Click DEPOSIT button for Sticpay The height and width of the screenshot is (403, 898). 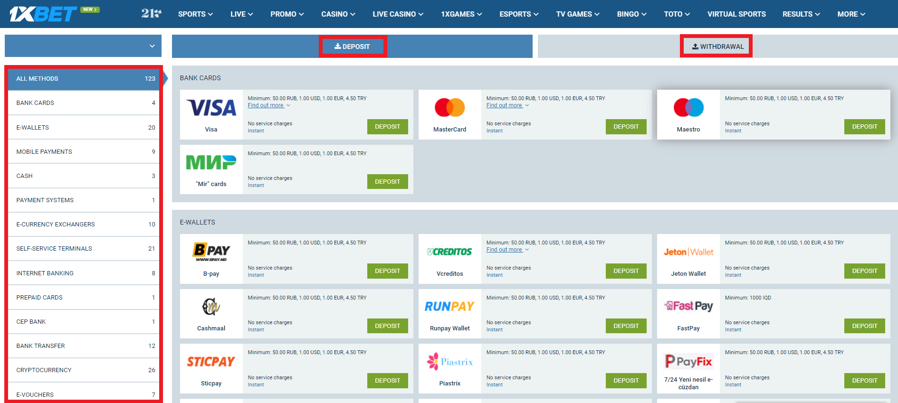388,381
